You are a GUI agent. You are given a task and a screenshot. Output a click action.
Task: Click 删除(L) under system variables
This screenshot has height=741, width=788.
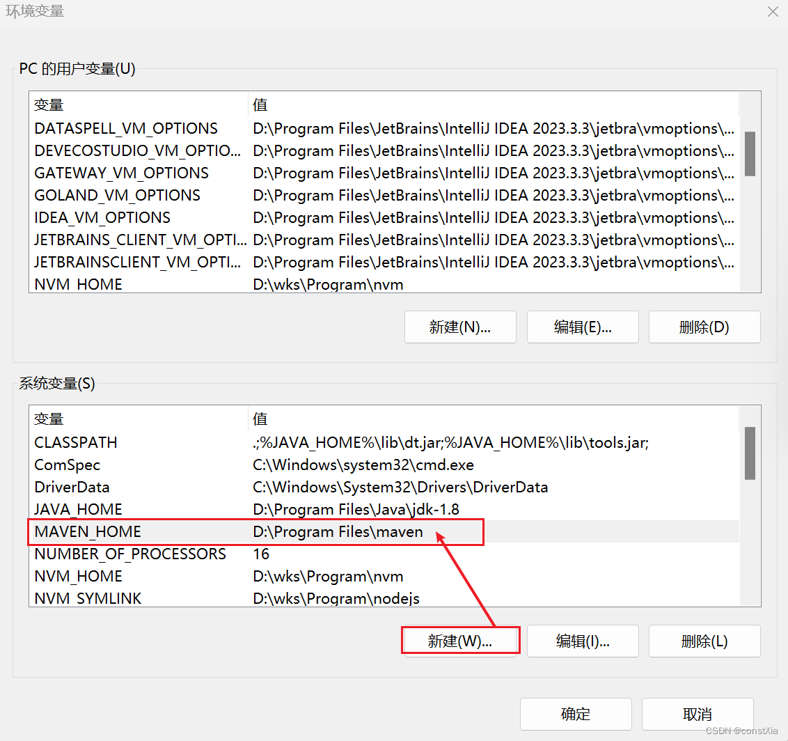704,641
